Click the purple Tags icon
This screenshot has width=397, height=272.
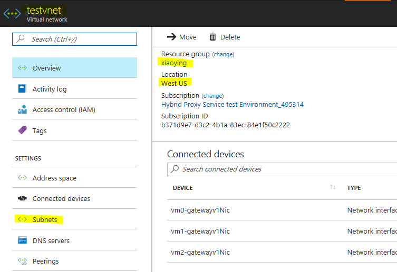22,130
